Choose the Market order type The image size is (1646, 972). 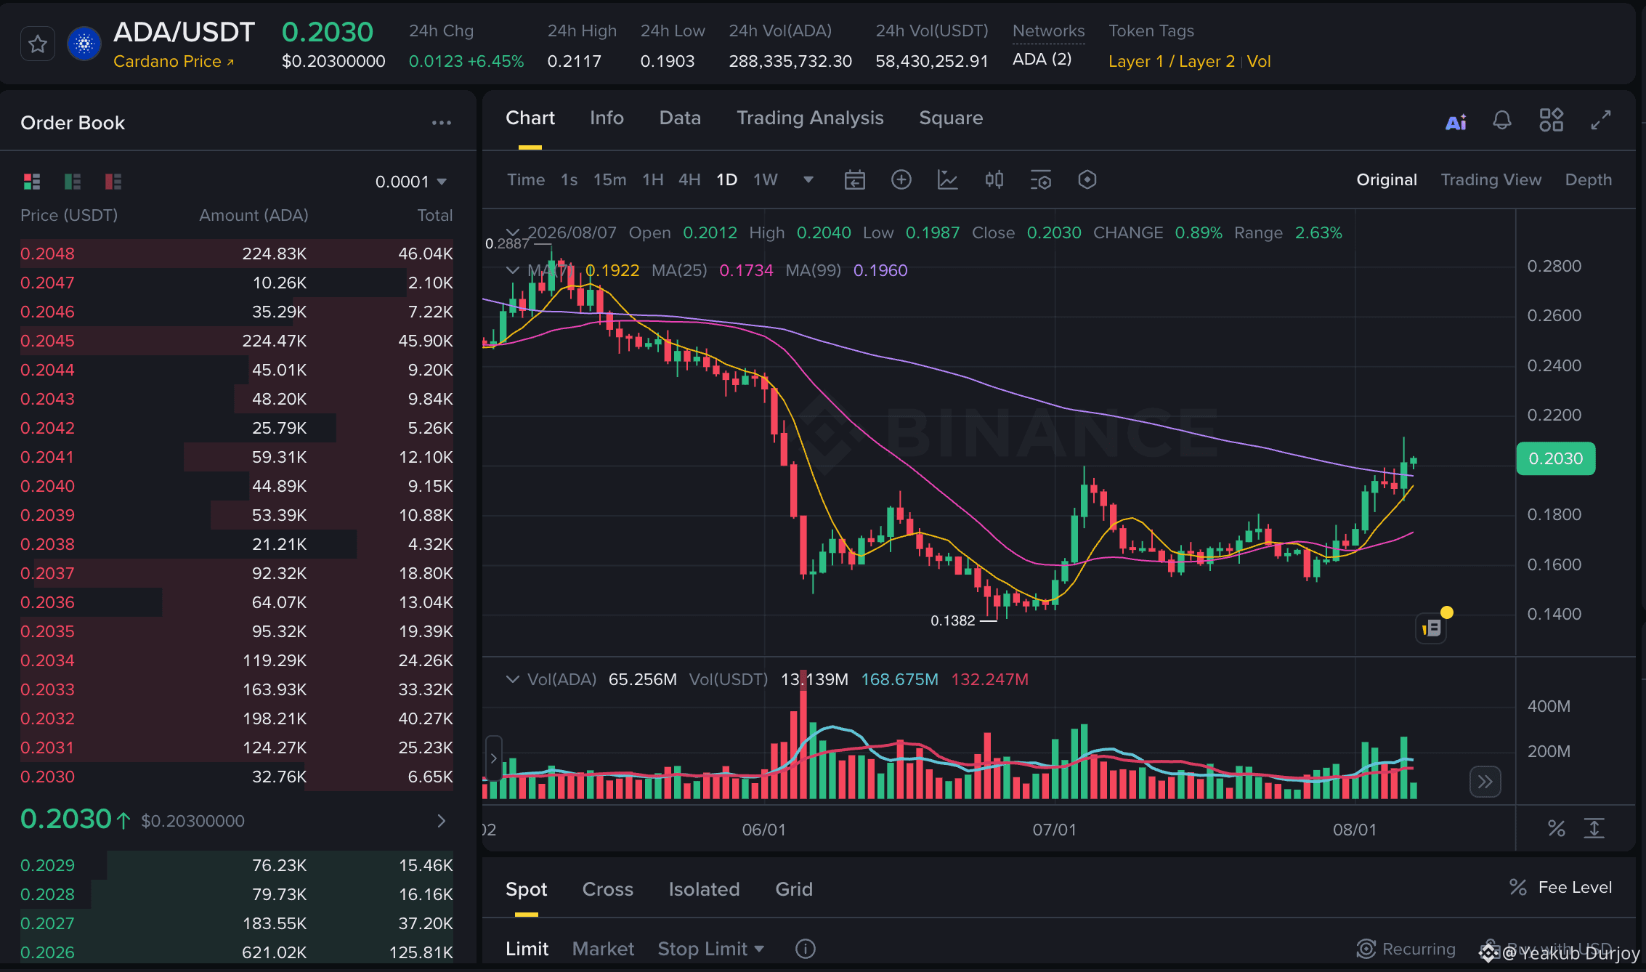tap(603, 949)
